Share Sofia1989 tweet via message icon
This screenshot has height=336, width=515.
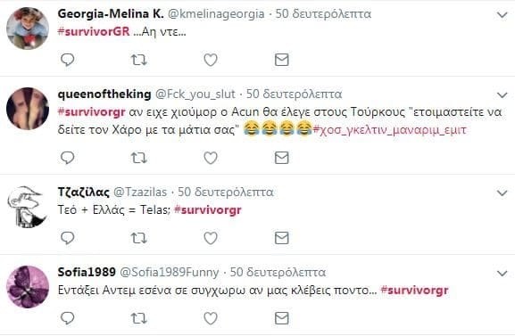[x=281, y=318]
